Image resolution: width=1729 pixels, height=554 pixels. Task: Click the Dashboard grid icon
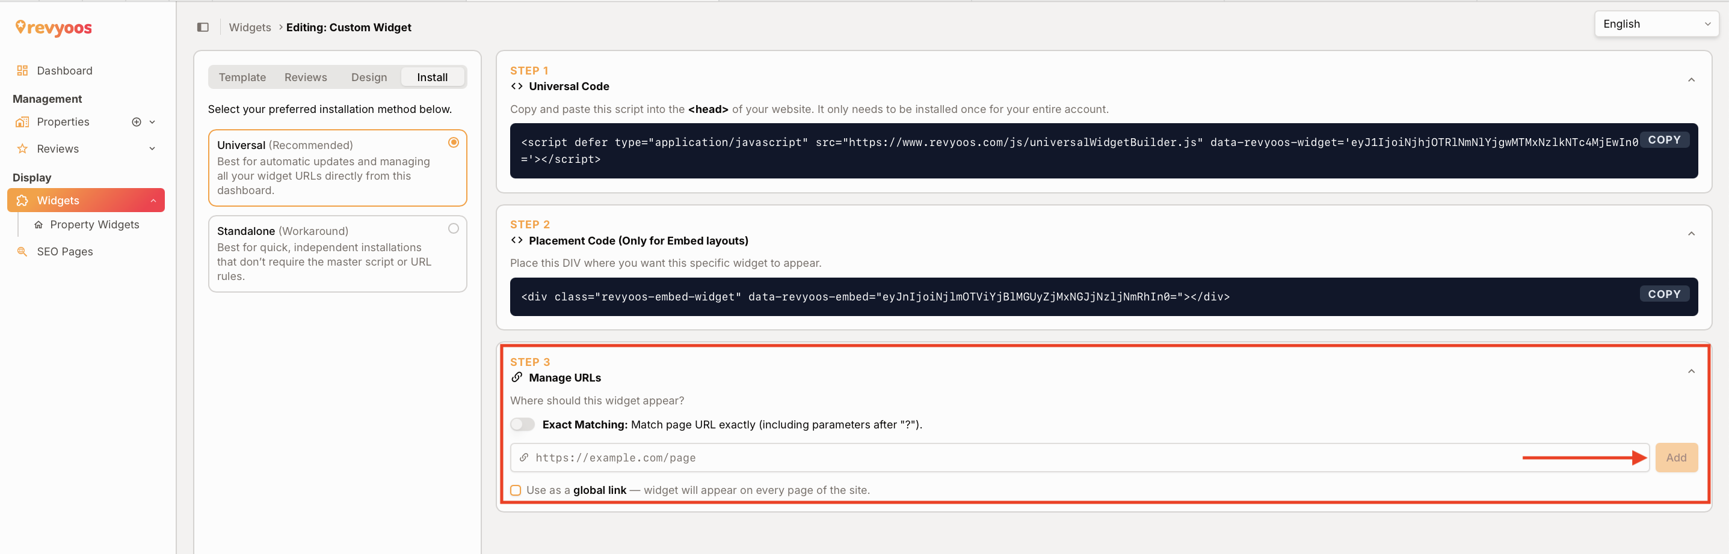(x=22, y=70)
